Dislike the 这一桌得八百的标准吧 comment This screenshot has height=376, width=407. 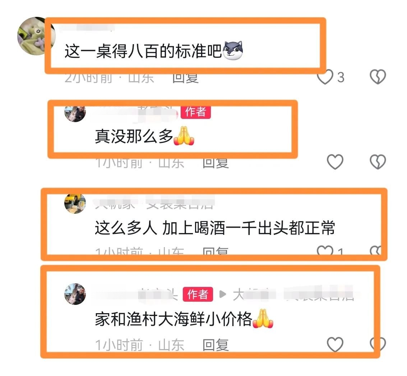click(x=378, y=77)
